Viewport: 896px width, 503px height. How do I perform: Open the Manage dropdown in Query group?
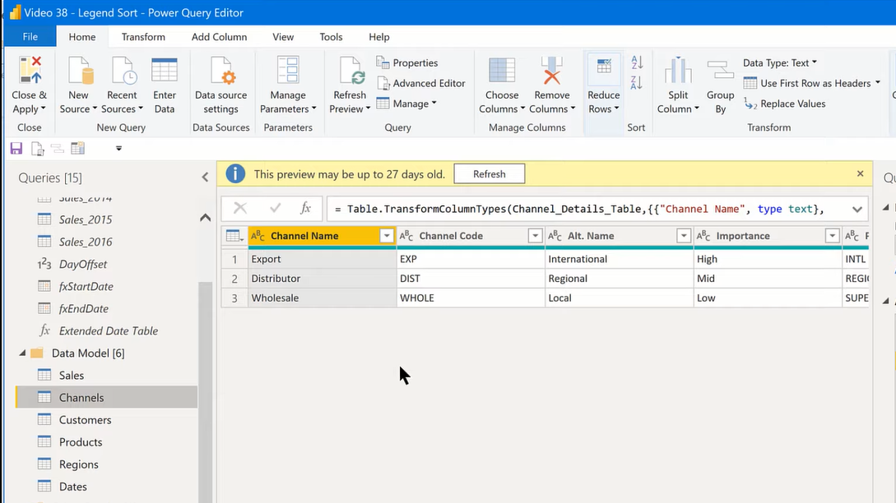click(x=406, y=104)
